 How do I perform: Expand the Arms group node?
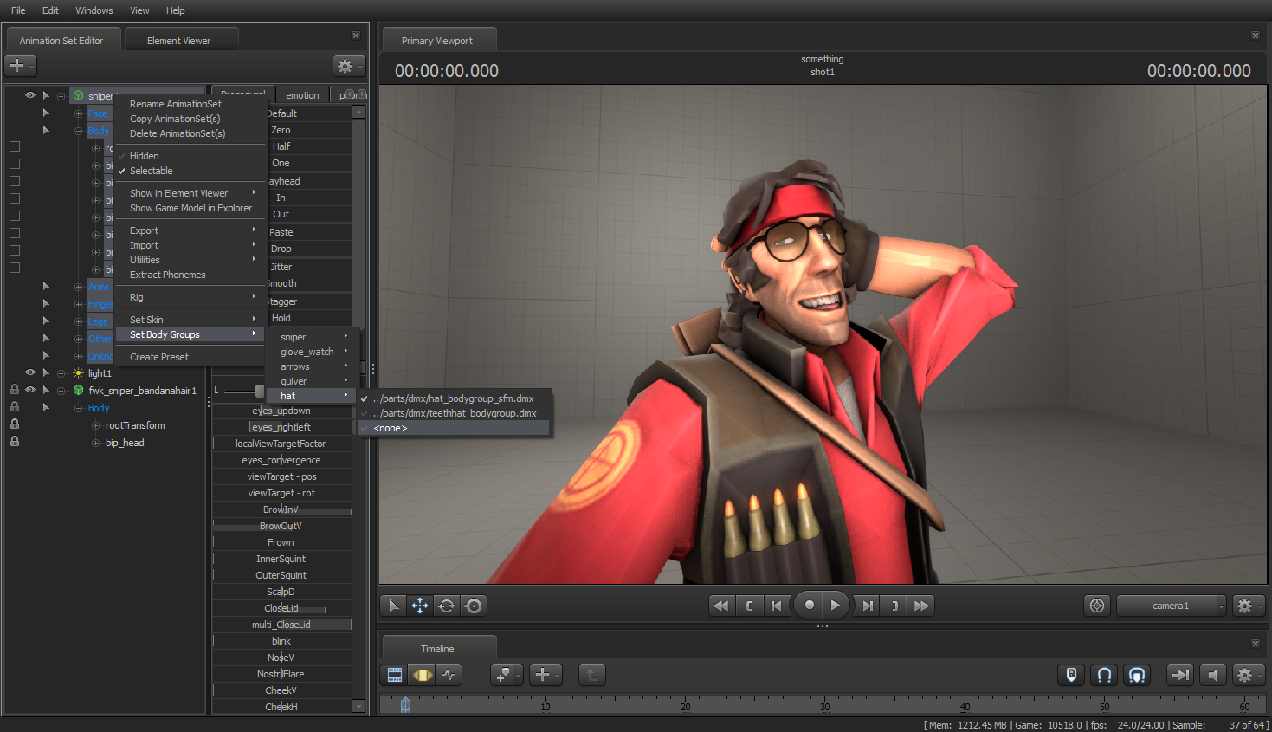point(79,287)
